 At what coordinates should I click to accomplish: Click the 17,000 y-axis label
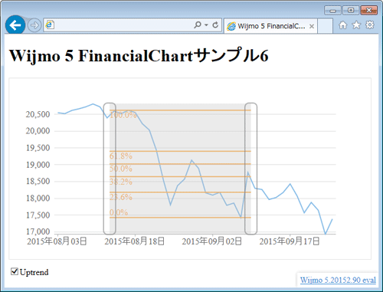click(38, 231)
